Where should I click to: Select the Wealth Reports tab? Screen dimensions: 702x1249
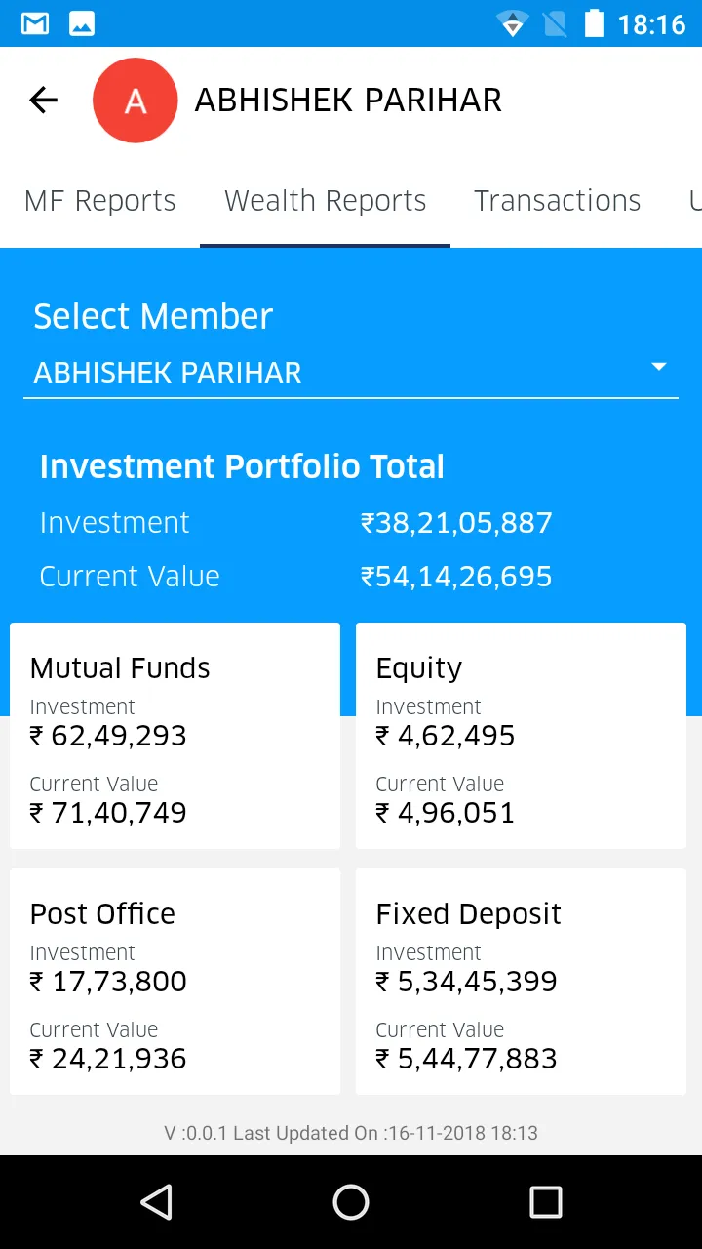tap(326, 201)
